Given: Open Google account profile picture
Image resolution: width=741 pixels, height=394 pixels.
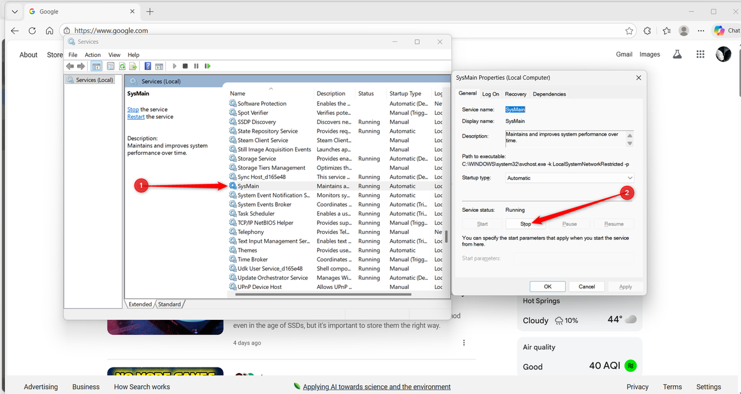Looking at the screenshot, I should 723,54.
